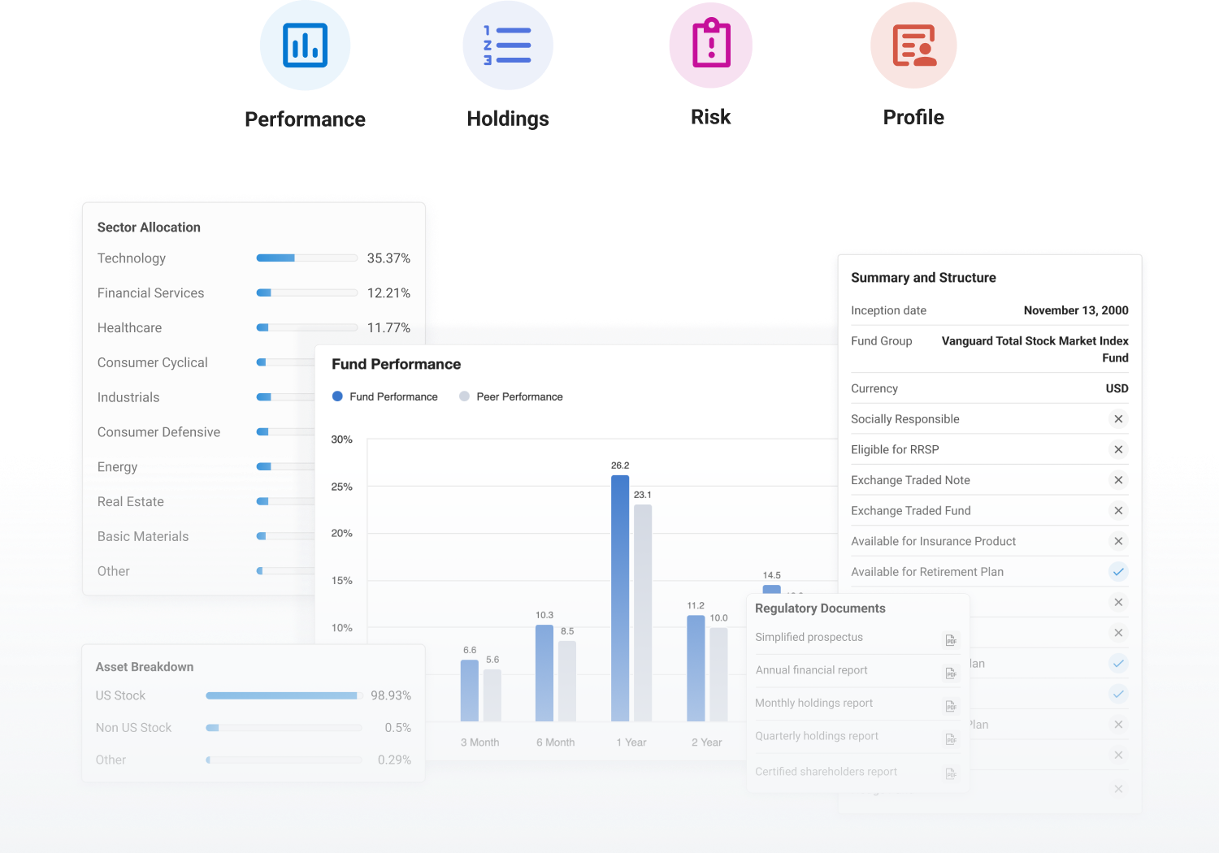Click the Vanguard Total Stock Market Index Fund name

tap(1035, 349)
